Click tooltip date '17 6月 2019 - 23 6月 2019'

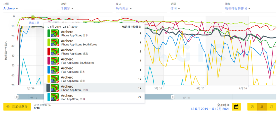point(62,27)
